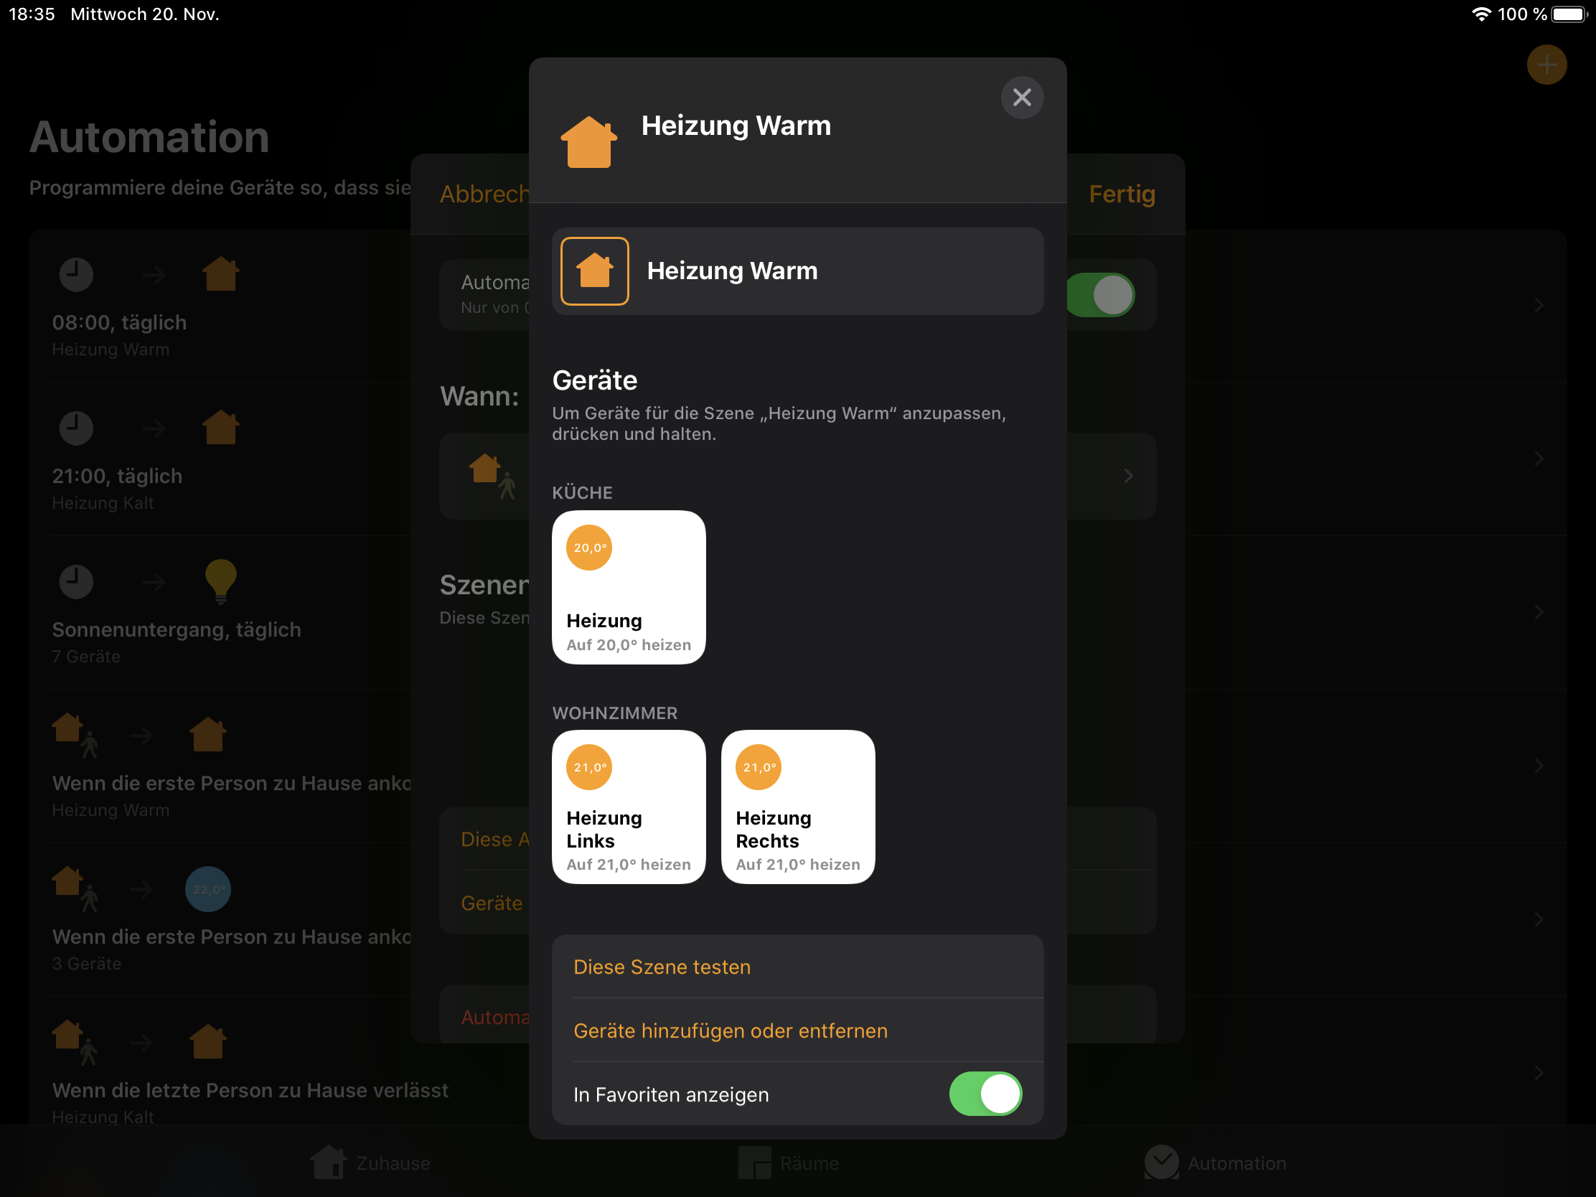Tap the orange house scene icon selector
This screenshot has width=1596, height=1197.
click(x=594, y=271)
